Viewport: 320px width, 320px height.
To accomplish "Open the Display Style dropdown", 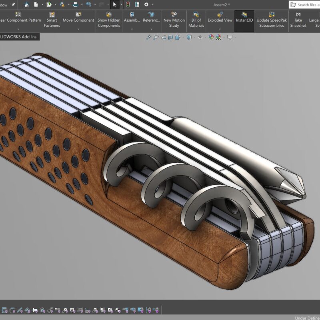I will pyautogui.click(x=188, y=37).
